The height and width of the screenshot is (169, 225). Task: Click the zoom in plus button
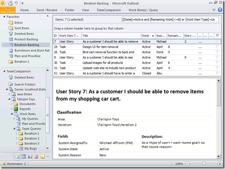coord(219,164)
